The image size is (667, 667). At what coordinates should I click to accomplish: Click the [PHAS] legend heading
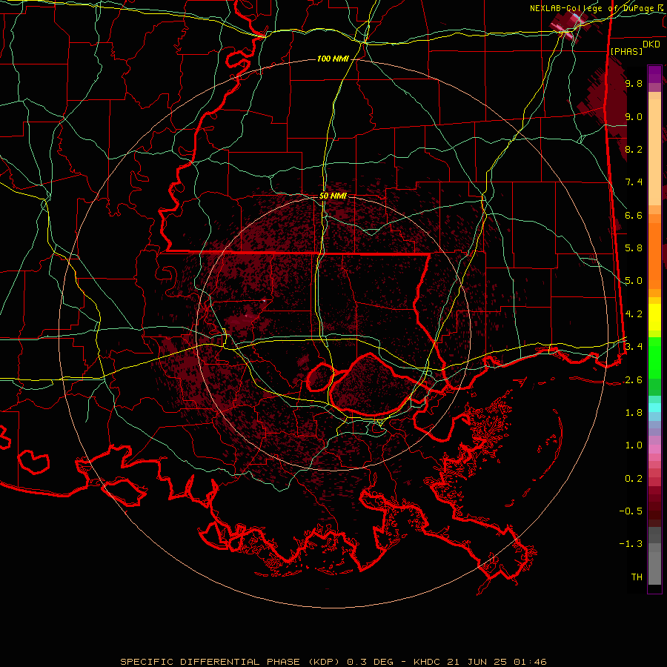(x=626, y=51)
